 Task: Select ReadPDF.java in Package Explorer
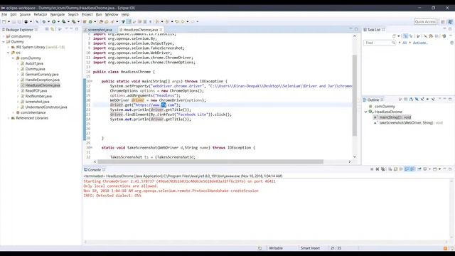click(x=36, y=90)
